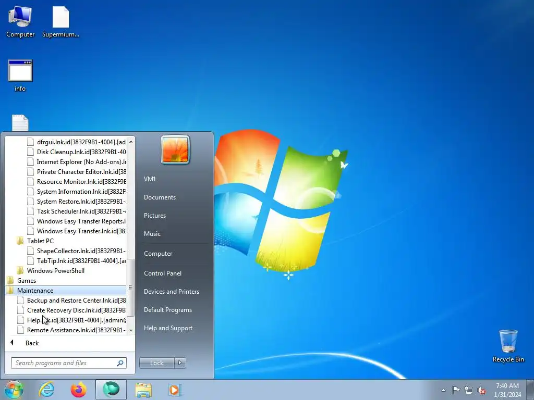Select Task Scheduler.lnk entry

tap(76, 211)
